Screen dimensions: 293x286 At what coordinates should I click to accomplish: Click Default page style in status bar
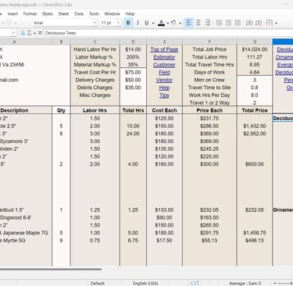coord(98,284)
